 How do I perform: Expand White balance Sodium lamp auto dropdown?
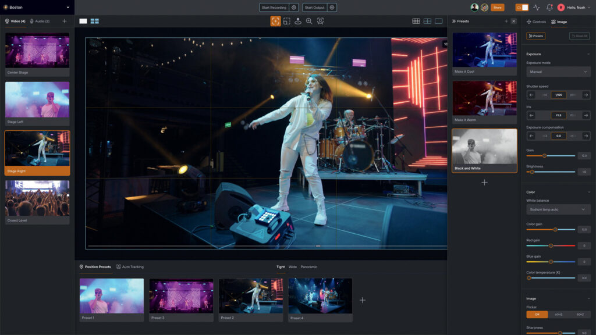click(558, 209)
